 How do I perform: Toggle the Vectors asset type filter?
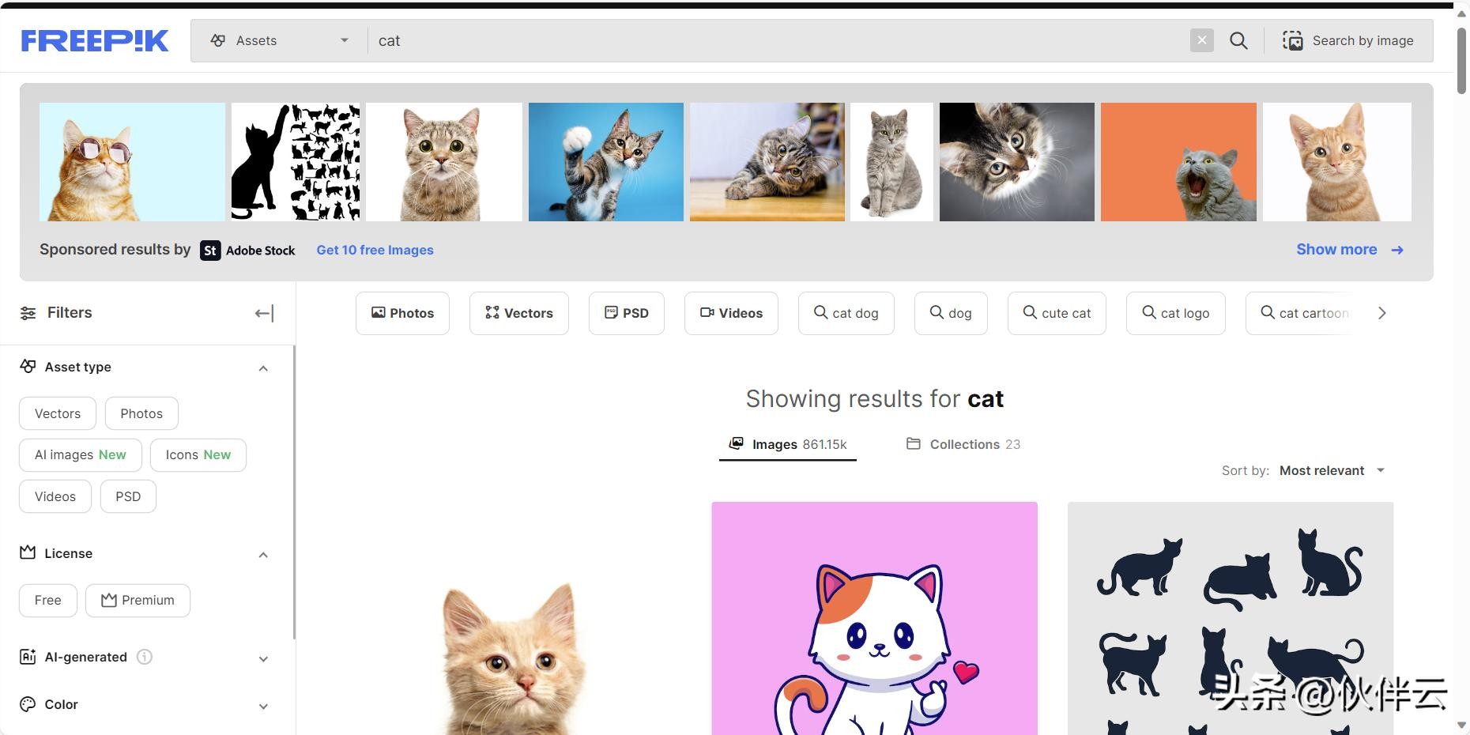tap(58, 413)
